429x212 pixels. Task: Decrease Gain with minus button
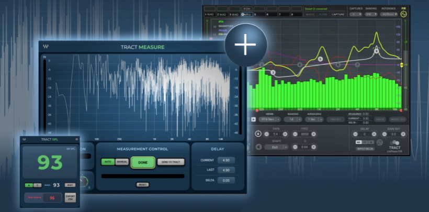click(x=266, y=134)
